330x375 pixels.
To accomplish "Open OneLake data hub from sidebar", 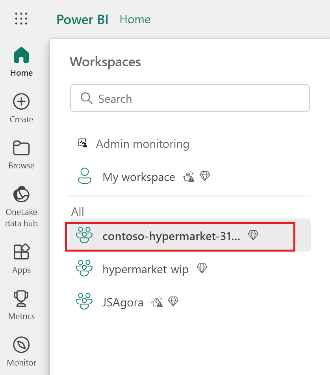I will pos(21,207).
